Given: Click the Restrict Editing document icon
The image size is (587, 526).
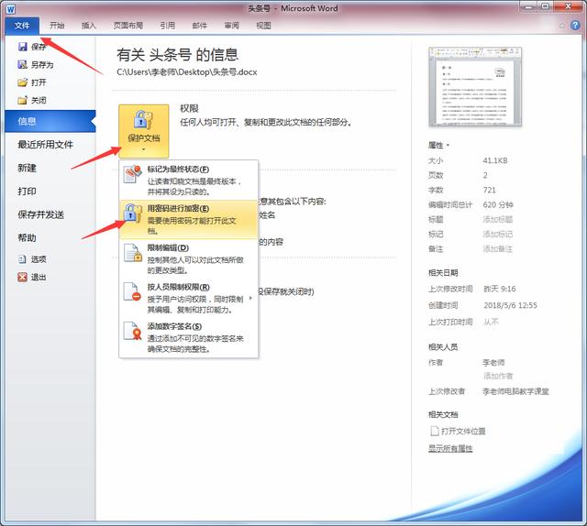Looking at the screenshot, I should [133, 253].
